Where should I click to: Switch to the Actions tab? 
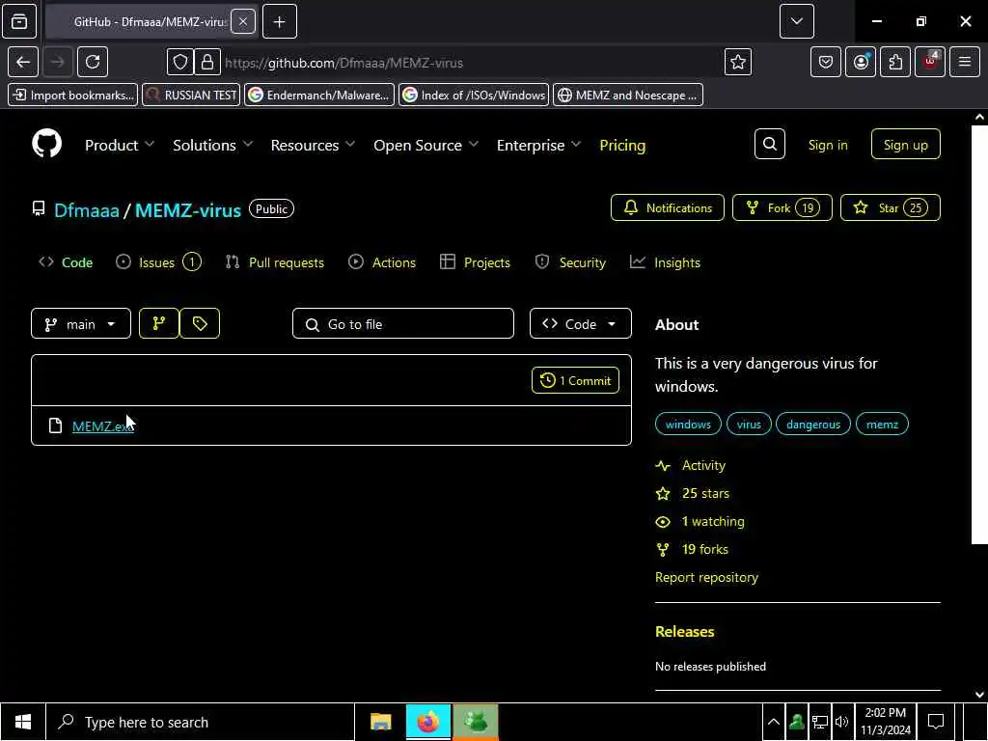click(382, 262)
